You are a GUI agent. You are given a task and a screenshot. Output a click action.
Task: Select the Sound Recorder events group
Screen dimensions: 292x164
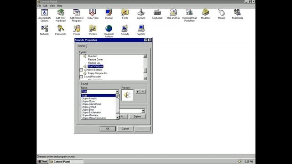(x=92, y=77)
